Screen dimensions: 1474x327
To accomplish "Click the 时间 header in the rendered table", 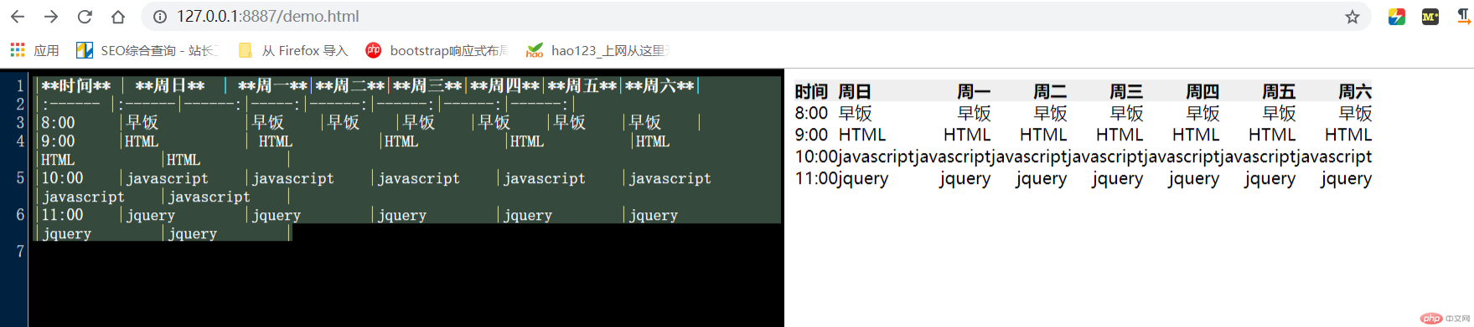I will click(x=811, y=91).
